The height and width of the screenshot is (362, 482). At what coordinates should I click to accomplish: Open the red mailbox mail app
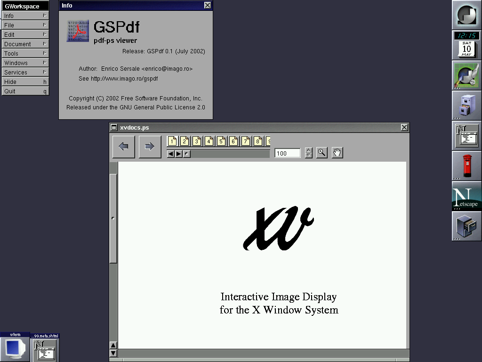pyautogui.click(x=466, y=166)
